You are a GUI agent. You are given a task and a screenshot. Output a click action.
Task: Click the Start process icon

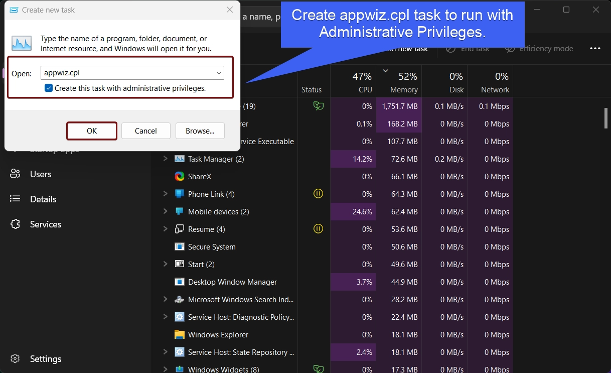point(180,264)
